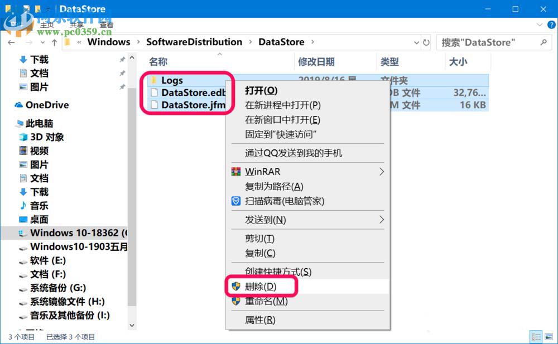Viewport: 558px width, 344px height.
Task: Click the up-arrow navigation icon
Action: pyautogui.click(x=54, y=42)
